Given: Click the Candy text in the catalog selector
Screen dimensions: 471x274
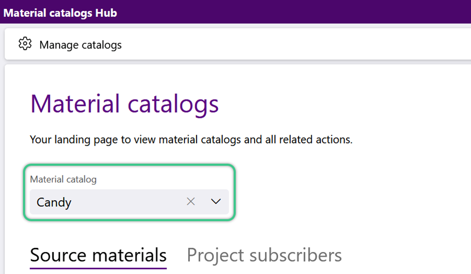Looking at the screenshot, I should coord(54,202).
